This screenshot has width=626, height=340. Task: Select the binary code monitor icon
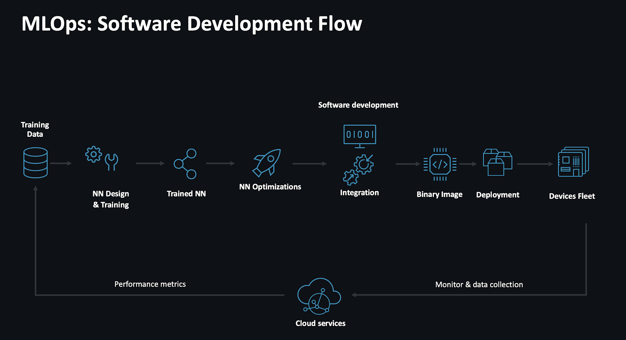tap(360, 136)
